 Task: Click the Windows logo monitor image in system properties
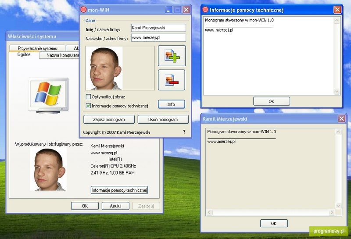[x=48, y=95]
